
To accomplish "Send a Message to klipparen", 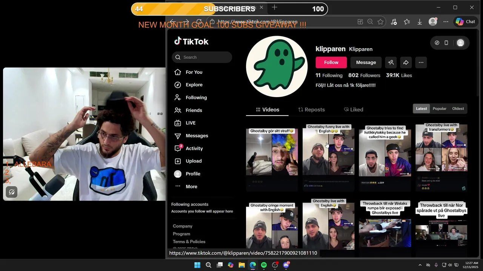I will (366, 62).
